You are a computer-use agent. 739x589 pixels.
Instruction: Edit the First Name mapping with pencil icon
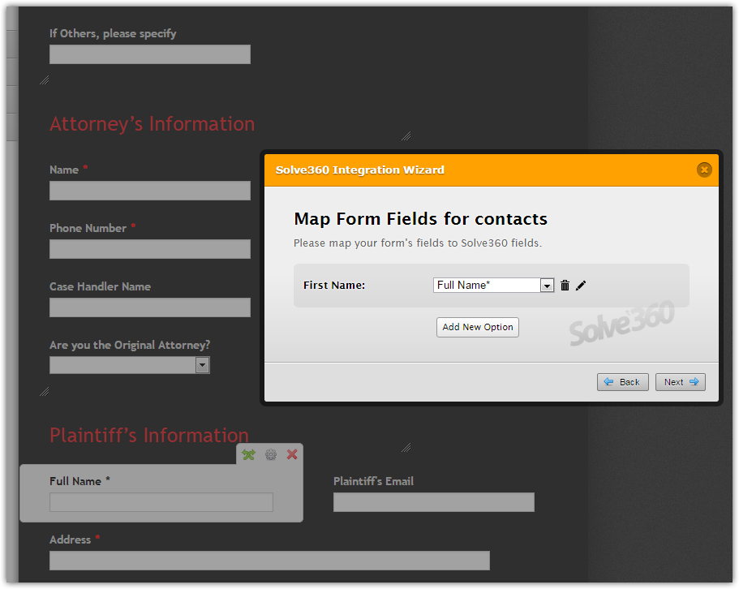(x=581, y=286)
